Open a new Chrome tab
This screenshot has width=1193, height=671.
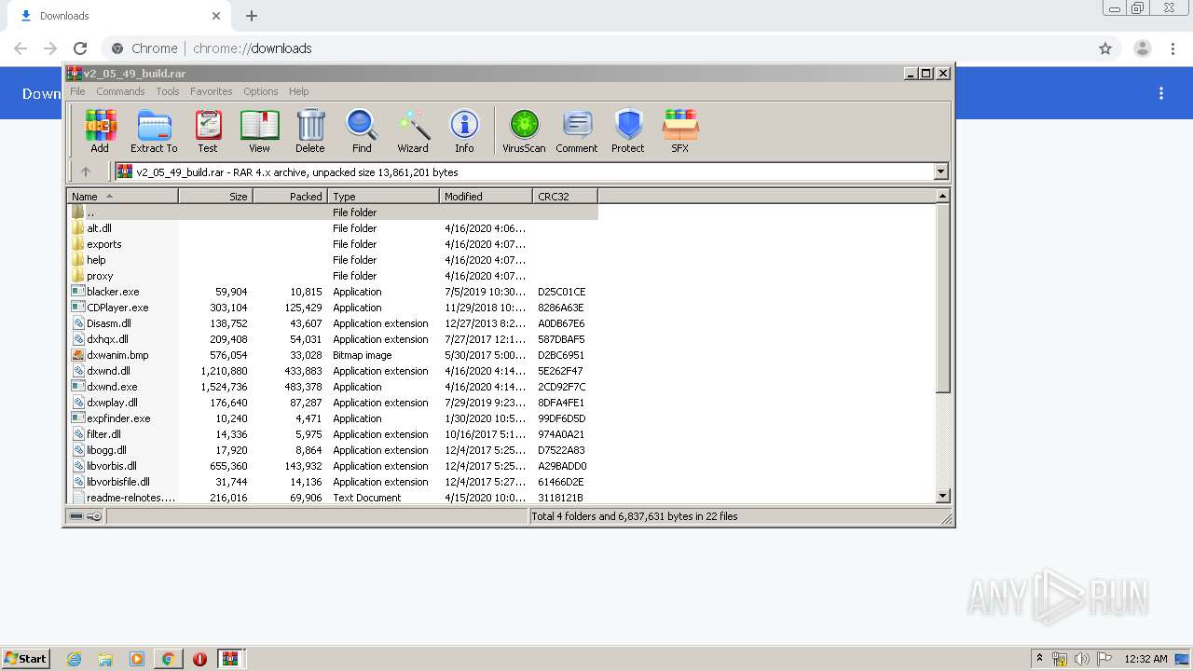tap(252, 16)
